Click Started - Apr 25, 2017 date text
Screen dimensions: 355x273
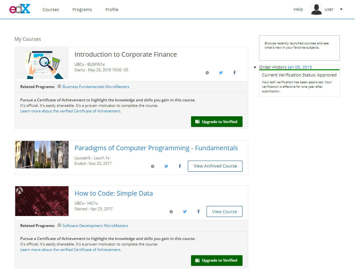click(93, 209)
